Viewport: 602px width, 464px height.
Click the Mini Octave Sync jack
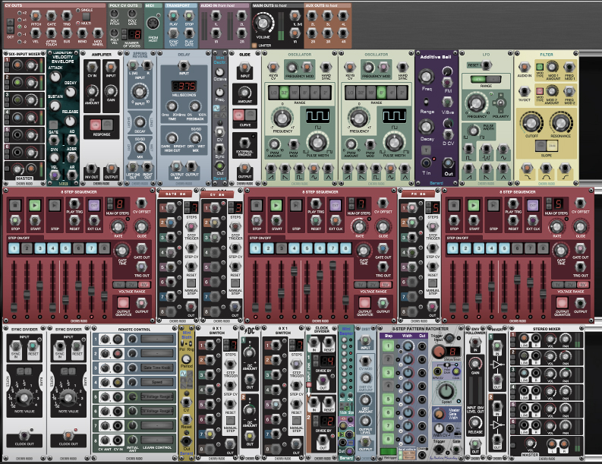219,148
